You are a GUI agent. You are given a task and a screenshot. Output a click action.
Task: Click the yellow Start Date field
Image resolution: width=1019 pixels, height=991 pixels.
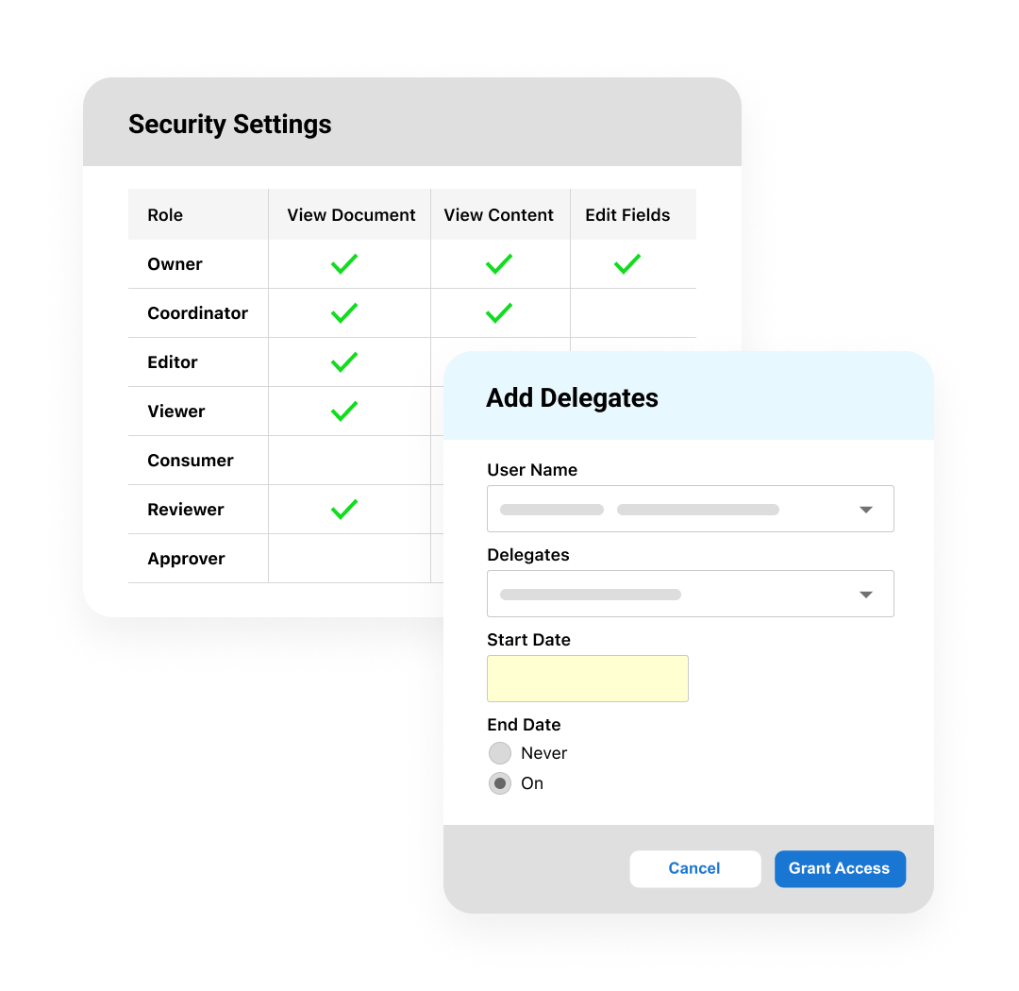pos(588,679)
